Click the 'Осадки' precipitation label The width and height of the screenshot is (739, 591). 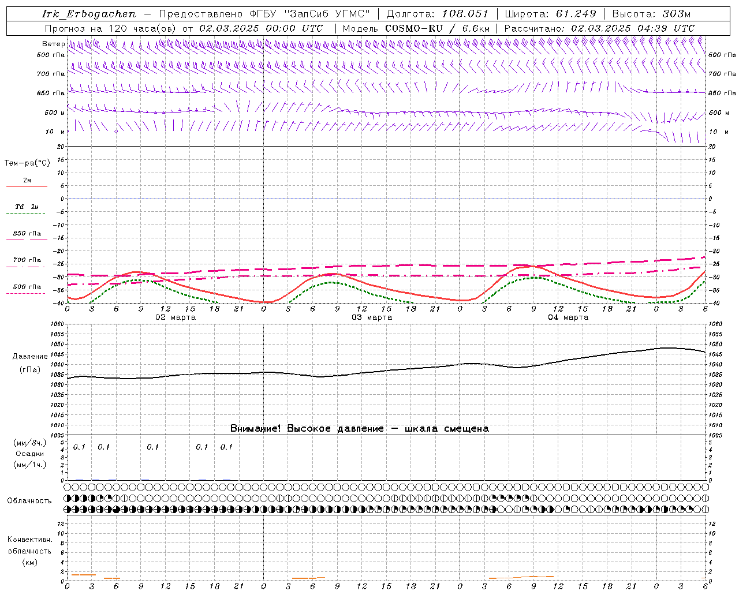30,454
